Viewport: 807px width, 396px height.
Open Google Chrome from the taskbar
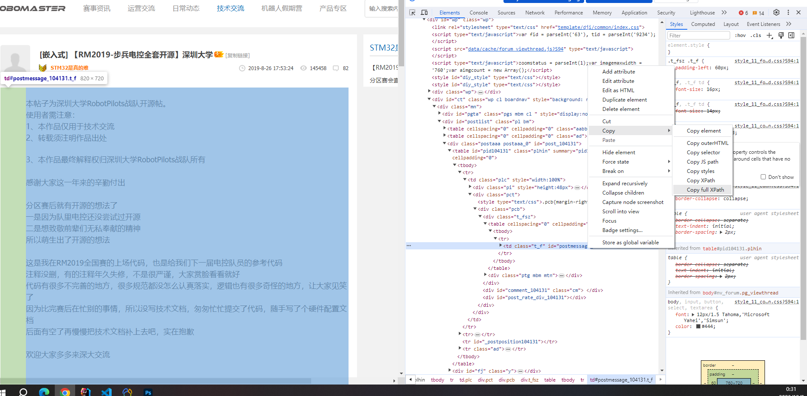pos(65,392)
